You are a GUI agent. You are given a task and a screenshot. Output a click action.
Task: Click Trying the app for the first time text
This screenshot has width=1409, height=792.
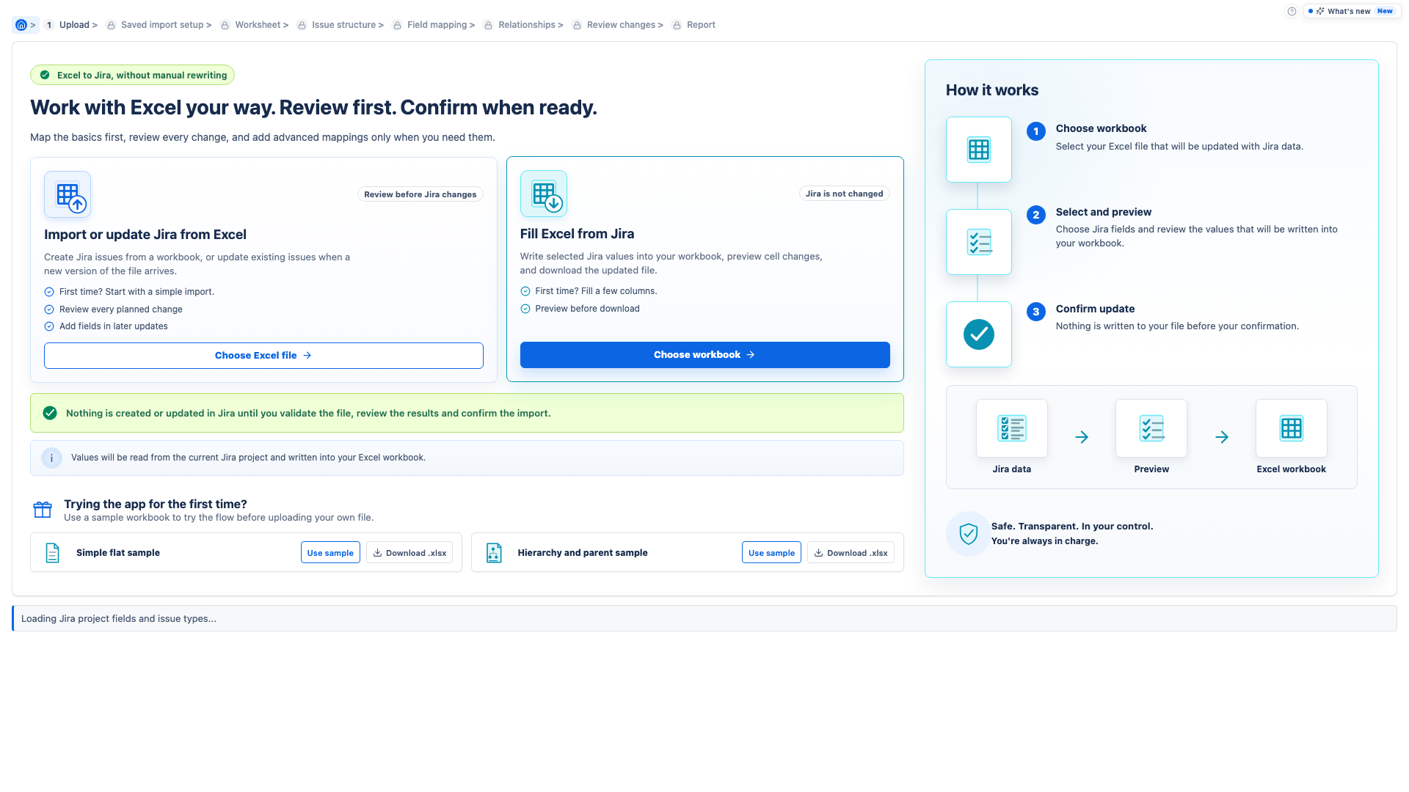tap(156, 504)
